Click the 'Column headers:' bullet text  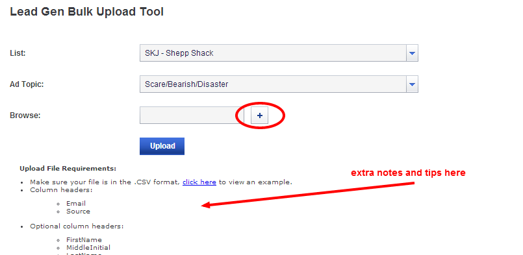tap(61, 190)
